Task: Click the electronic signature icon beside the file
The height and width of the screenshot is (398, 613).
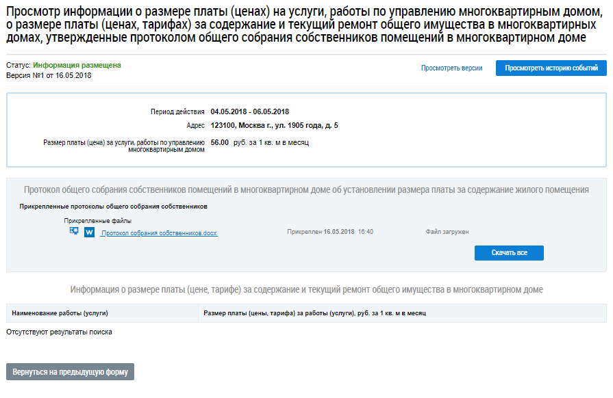Action: pos(74,232)
